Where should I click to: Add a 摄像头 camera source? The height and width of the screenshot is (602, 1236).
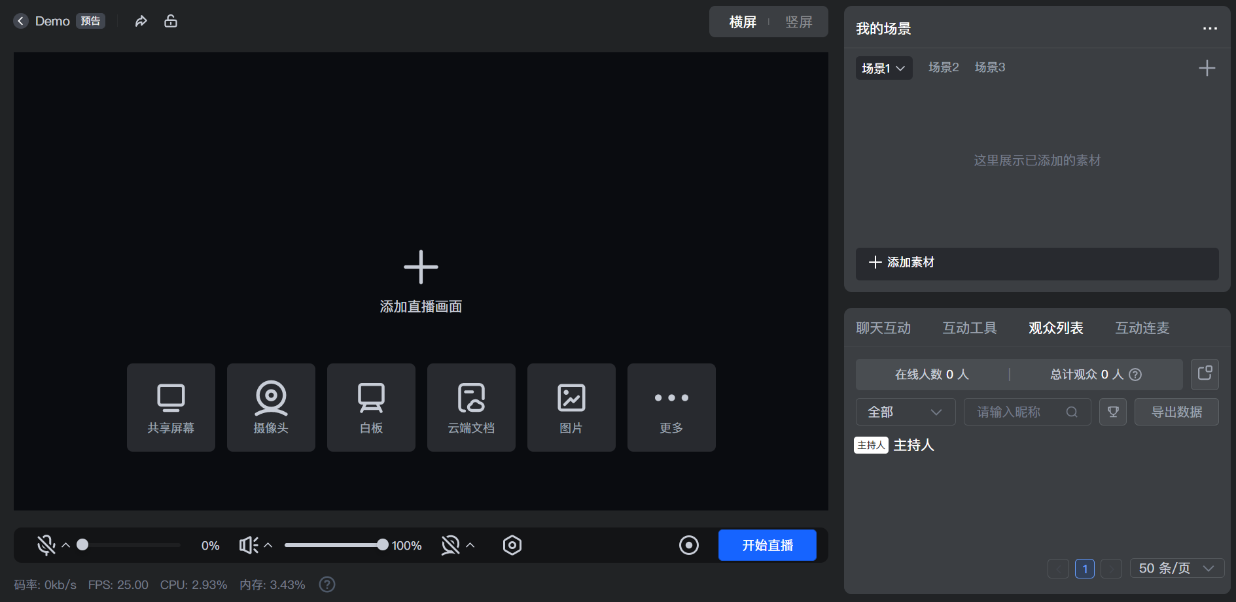(271, 407)
